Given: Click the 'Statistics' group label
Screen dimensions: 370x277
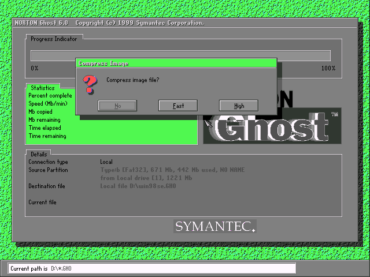Looking at the screenshot, I should [x=43, y=88].
